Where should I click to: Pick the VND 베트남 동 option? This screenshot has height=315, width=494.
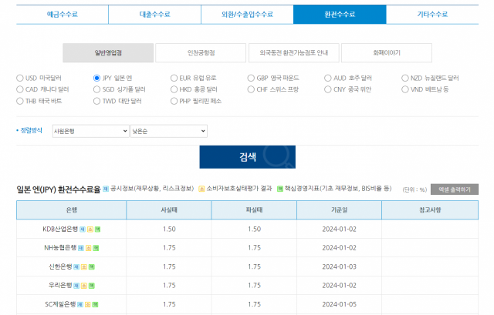tap(406, 89)
